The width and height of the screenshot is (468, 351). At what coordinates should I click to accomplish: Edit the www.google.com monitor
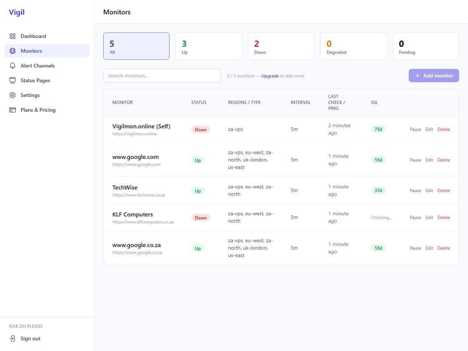click(429, 160)
